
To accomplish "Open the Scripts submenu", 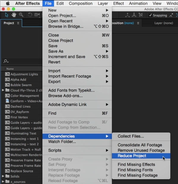I will click(77, 150).
